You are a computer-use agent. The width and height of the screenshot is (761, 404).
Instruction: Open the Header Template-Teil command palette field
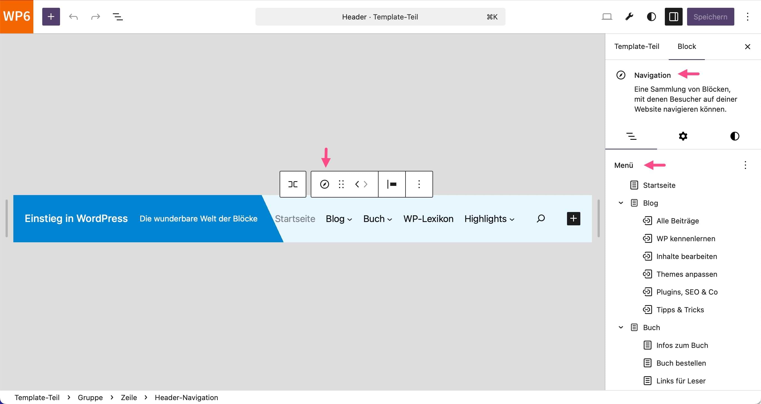(x=380, y=17)
